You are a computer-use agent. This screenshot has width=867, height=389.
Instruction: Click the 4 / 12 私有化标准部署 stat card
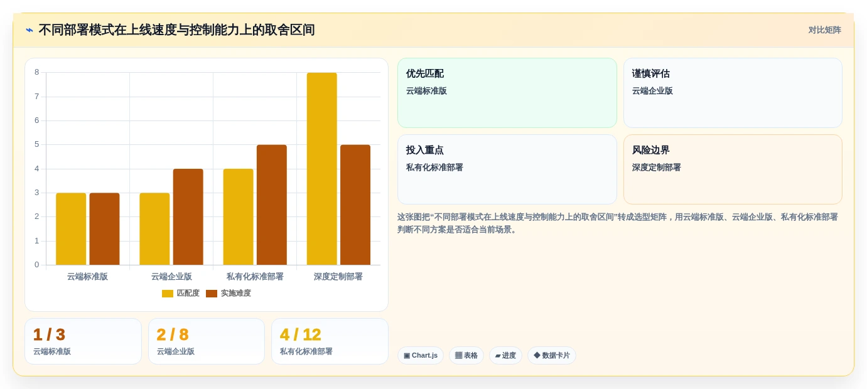pyautogui.click(x=330, y=341)
